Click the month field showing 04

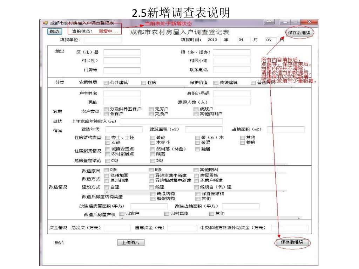pyautogui.click(x=244, y=40)
